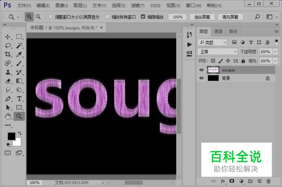Select the Rectangle shape tool
The image size is (282, 187).
point(19,108)
